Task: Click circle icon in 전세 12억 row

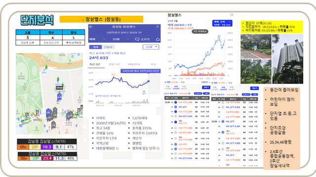Action: (x=176, y=144)
